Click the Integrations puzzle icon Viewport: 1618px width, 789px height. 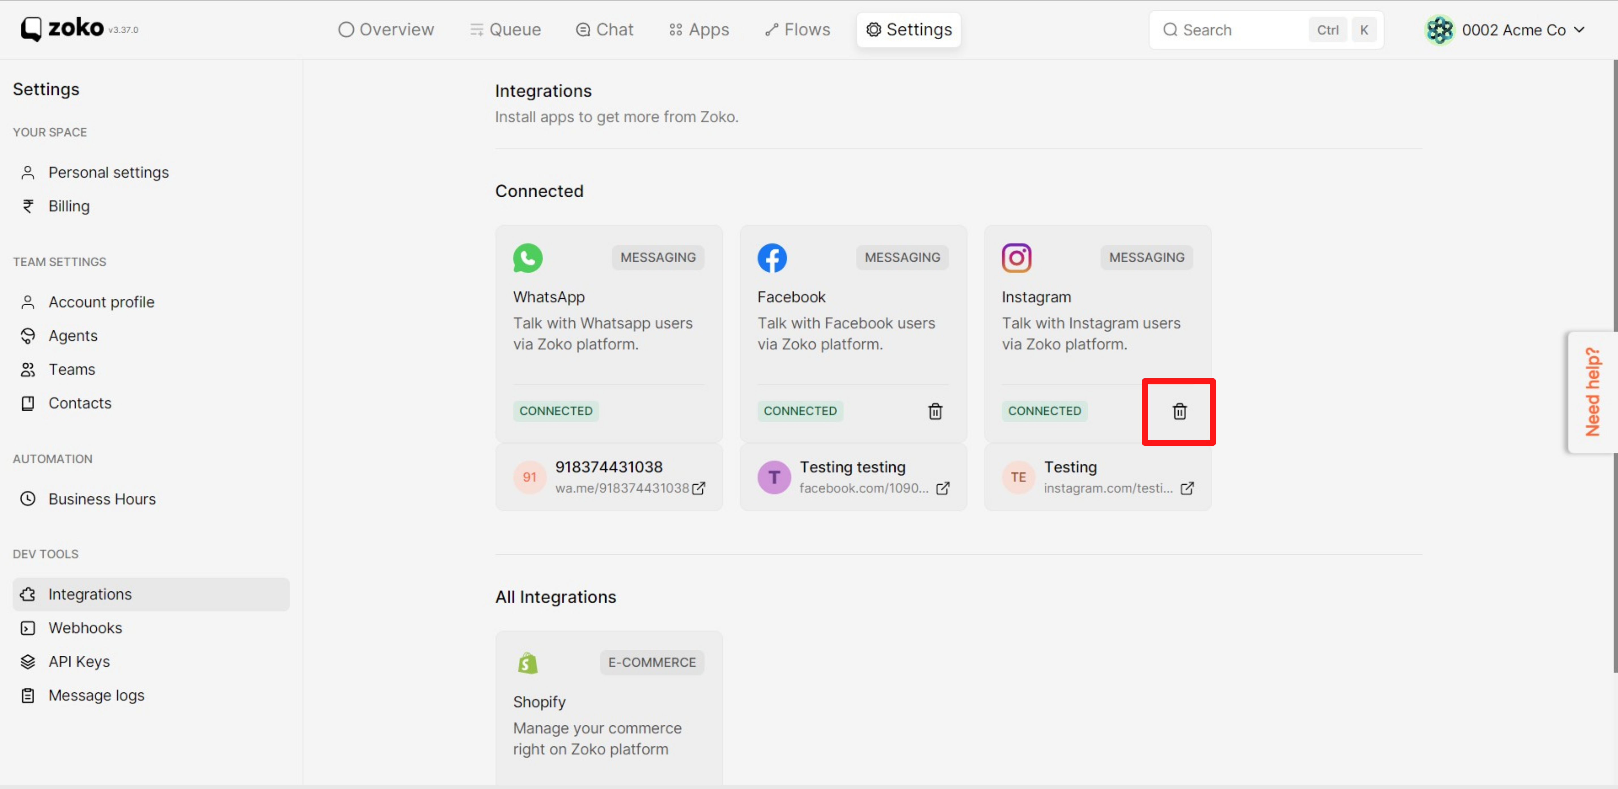[x=28, y=594]
